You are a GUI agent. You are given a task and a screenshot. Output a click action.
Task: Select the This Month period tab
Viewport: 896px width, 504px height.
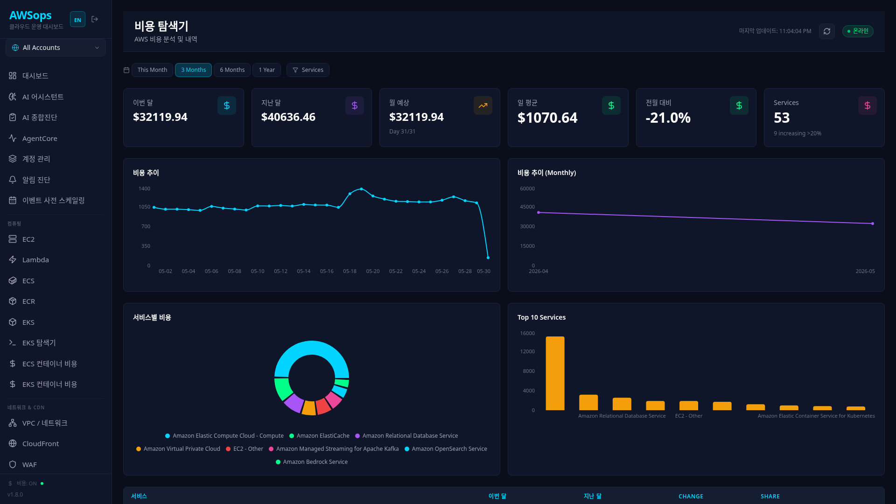point(152,70)
